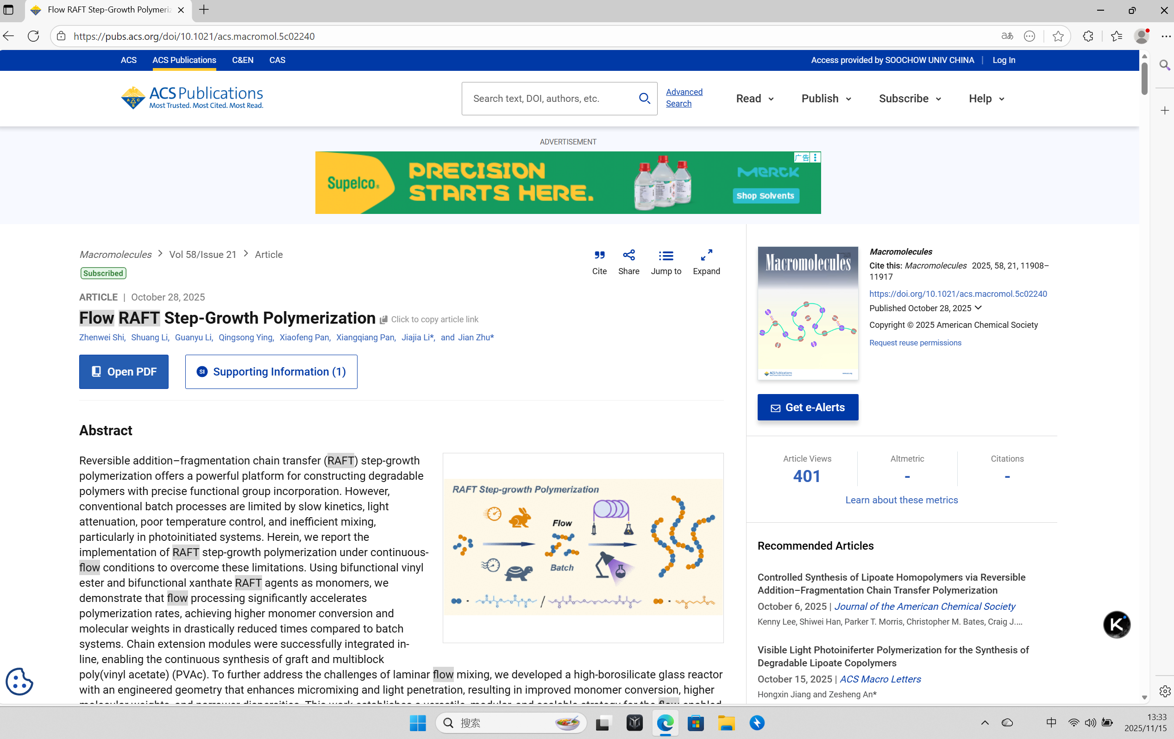Expand the Publish dropdown menu
Image resolution: width=1174 pixels, height=739 pixels.
pos(826,99)
